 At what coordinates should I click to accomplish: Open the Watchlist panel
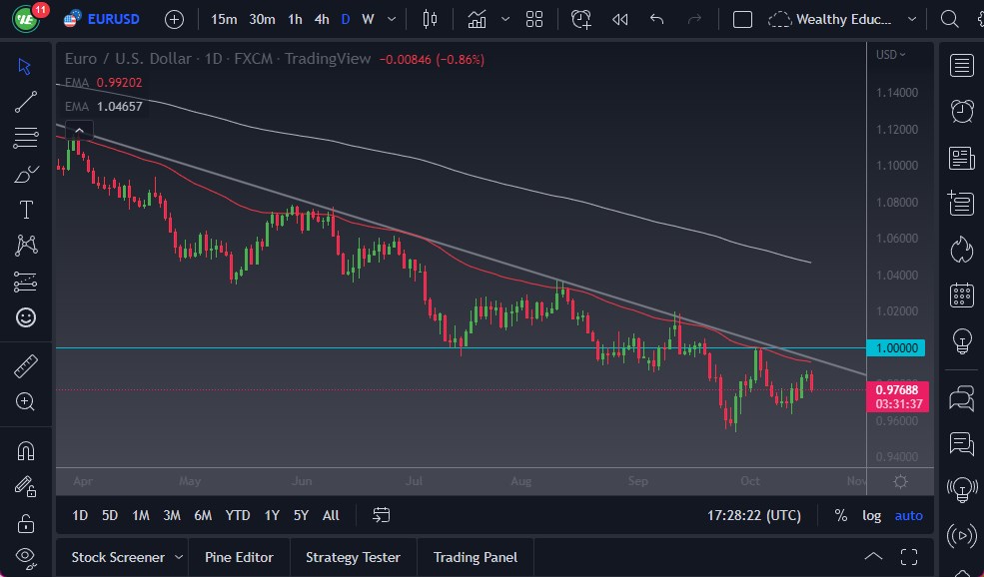pyautogui.click(x=961, y=65)
